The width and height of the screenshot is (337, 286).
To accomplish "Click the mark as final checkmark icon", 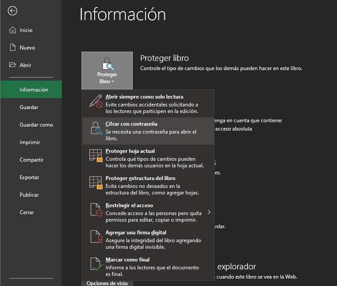I will pyautogui.click(x=96, y=264).
